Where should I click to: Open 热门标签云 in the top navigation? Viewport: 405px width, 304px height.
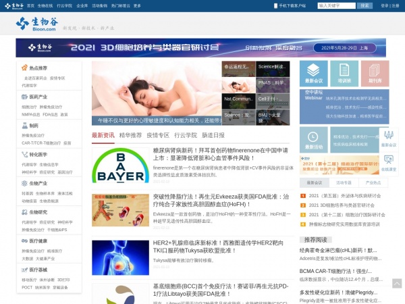click(121, 5)
